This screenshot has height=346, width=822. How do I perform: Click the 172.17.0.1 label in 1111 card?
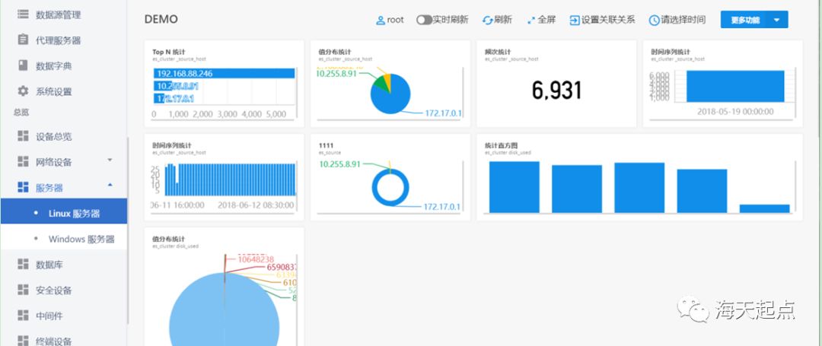pos(441,207)
